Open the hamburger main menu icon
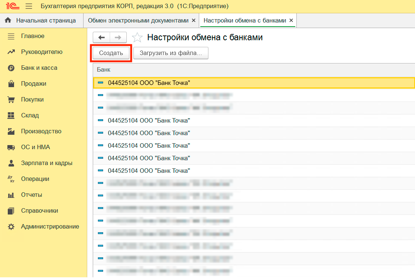415x278 pixels. pyautogui.click(x=28, y=6)
